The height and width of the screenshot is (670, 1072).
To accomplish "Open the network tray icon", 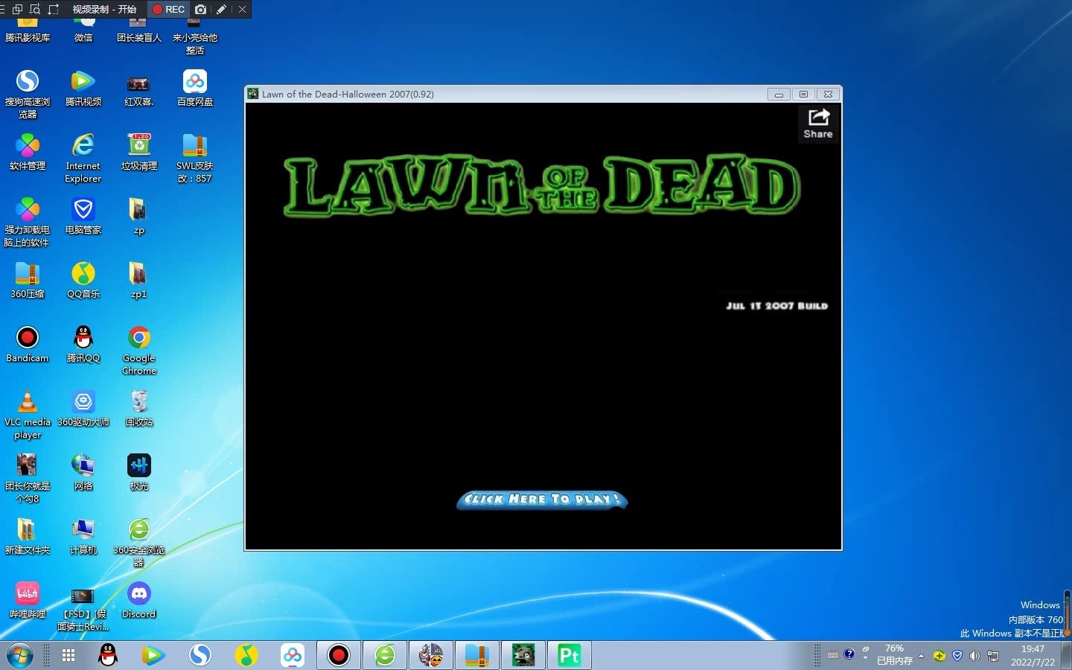I will (x=993, y=656).
